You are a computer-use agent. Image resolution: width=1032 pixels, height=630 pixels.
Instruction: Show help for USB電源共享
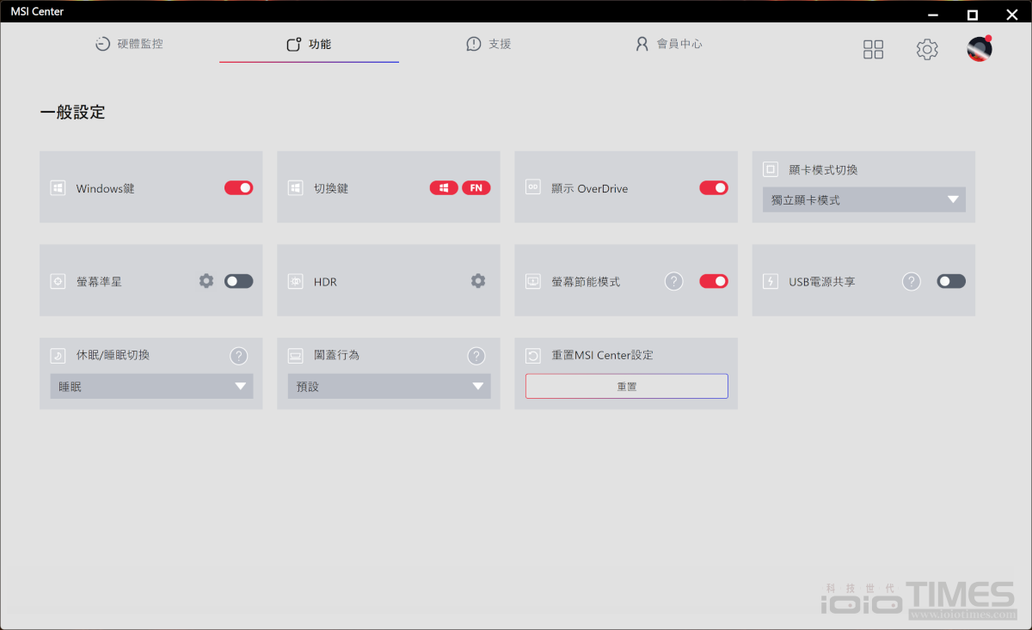click(912, 281)
